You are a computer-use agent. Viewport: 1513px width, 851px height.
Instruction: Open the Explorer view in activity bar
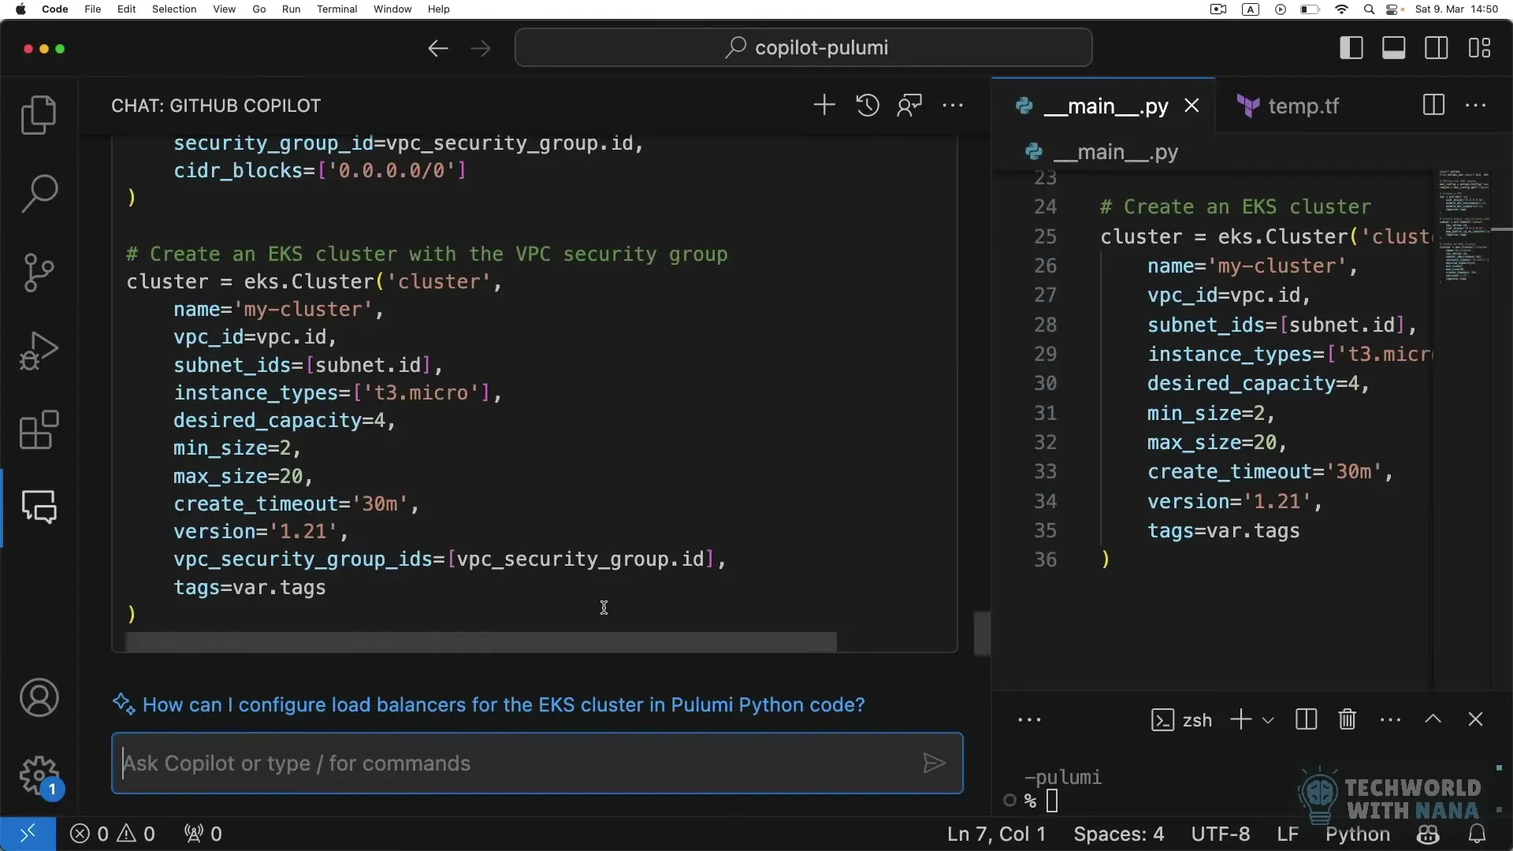tap(39, 115)
